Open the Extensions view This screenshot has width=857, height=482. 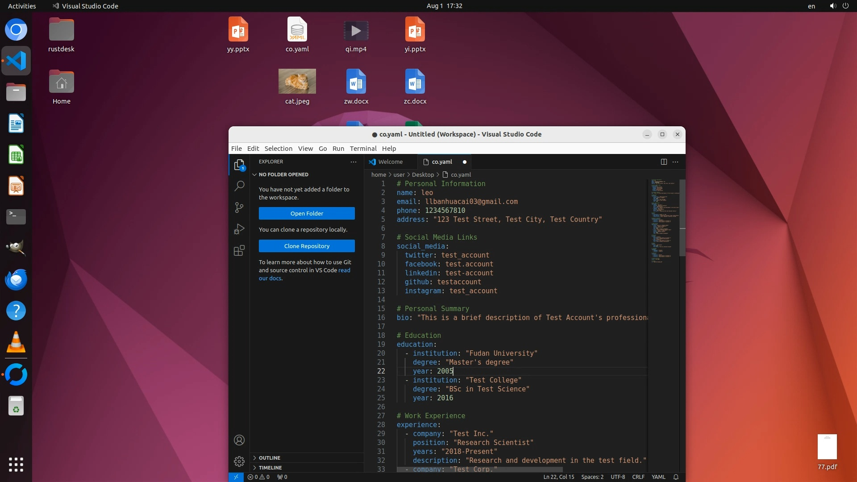[239, 250]
